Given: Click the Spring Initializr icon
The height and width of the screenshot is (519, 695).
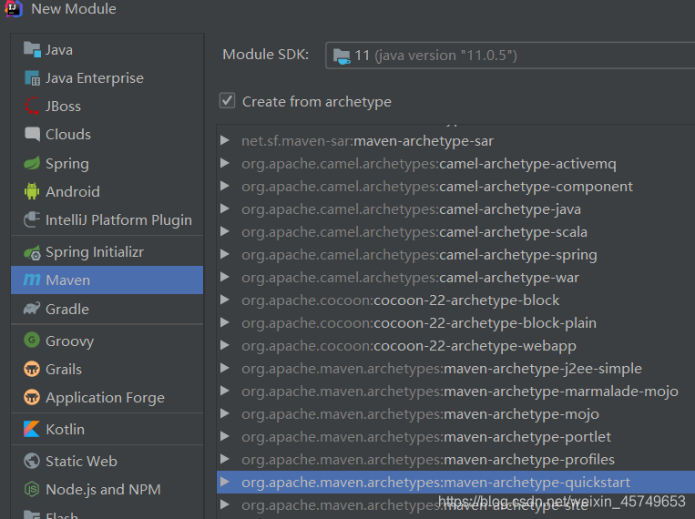Looking at the screenshot, I should point(32,252).
